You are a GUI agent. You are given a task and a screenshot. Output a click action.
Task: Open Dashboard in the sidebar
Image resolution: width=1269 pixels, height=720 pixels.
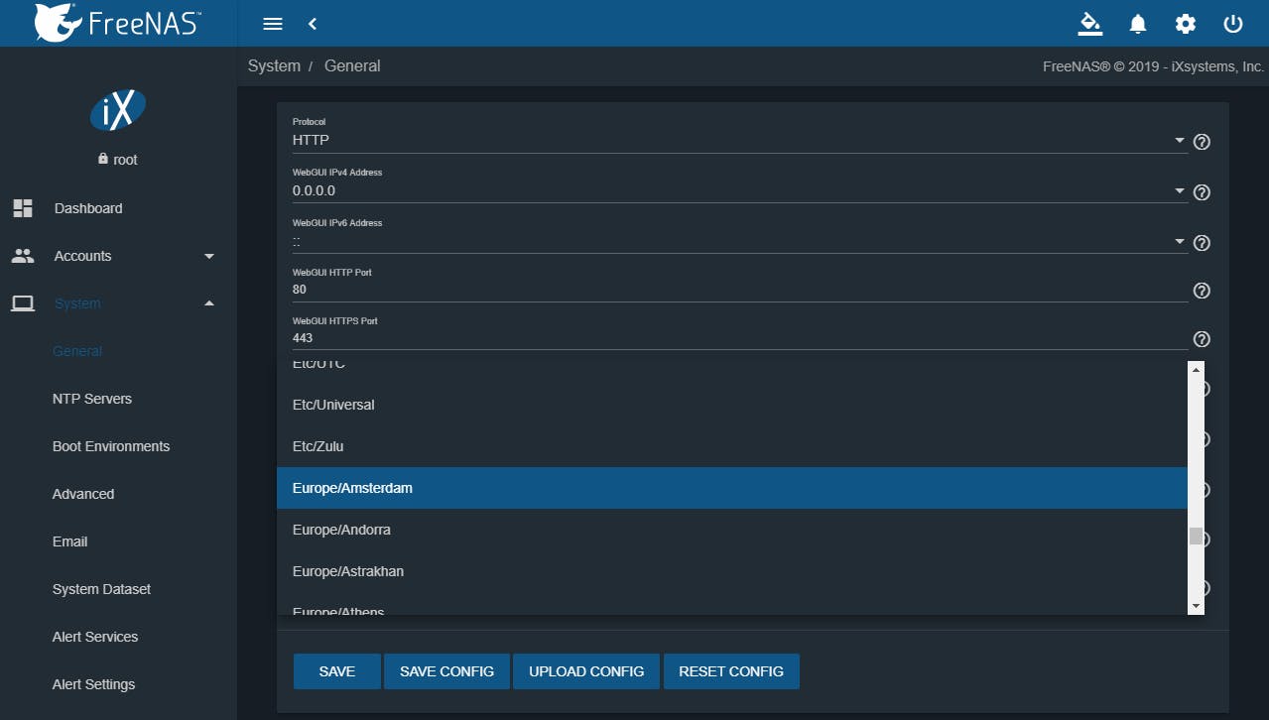point(88,208)
